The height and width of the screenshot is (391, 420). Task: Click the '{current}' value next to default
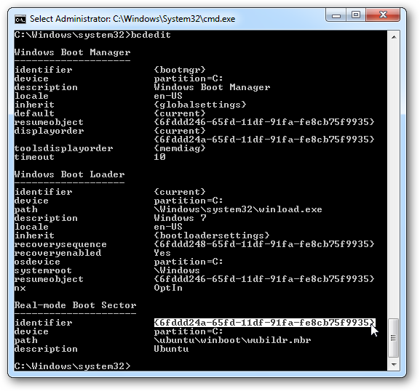click(x=180, y=113)
